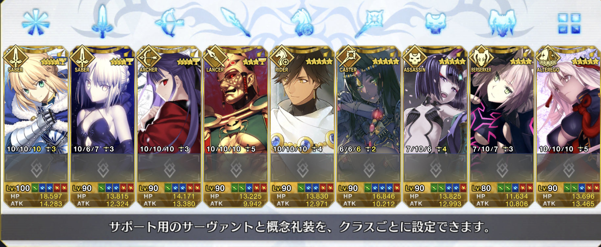Select the Saber class sword icon
601x247 pixels.
(x=103, y=21)
